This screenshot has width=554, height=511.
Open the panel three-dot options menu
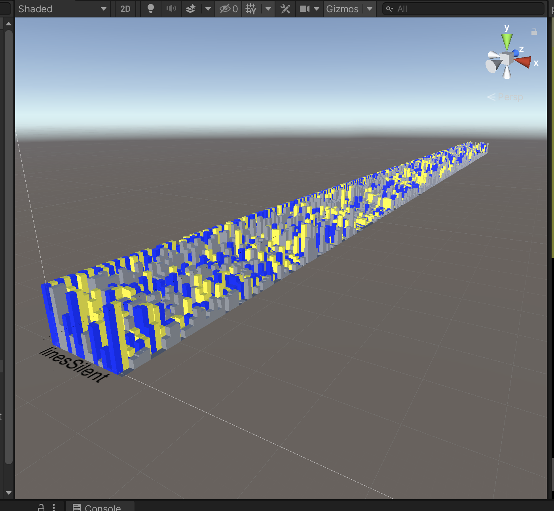54,507
